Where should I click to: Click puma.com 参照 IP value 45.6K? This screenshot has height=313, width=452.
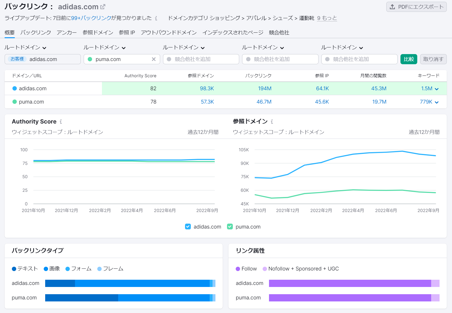pyautogui.click(x=322, y=102)
